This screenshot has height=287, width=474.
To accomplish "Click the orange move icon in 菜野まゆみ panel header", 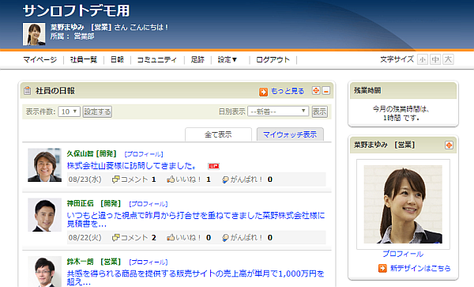I will tap(449, 145).
